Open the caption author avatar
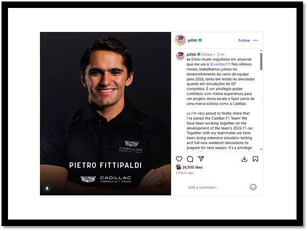The image size is (308, 231). tap(180, 56)
